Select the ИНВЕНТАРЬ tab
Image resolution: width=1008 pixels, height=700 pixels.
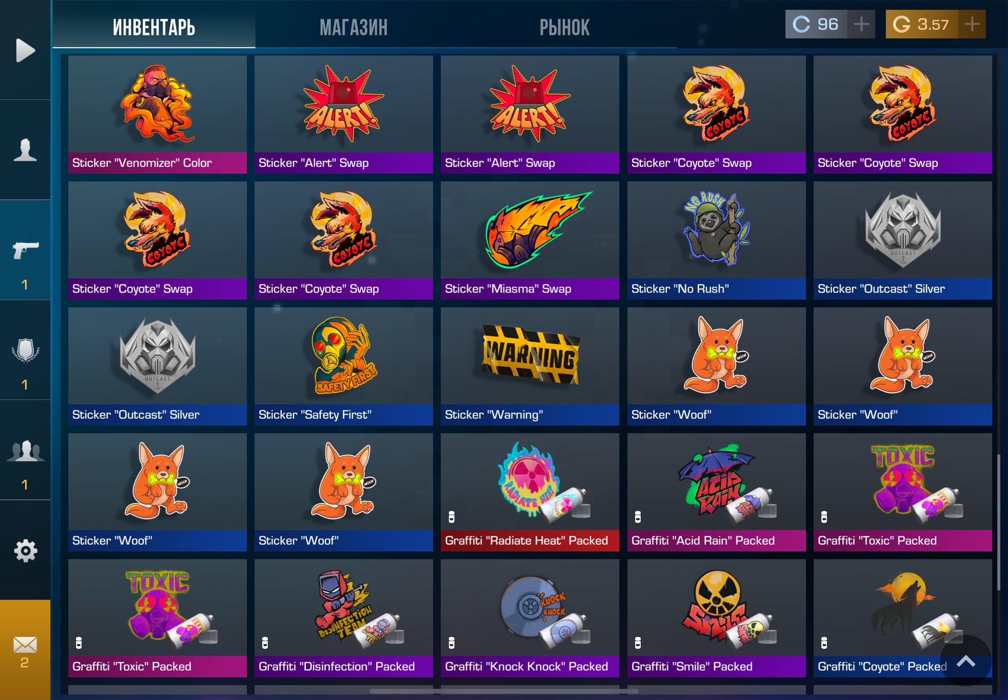click(154, 27)
